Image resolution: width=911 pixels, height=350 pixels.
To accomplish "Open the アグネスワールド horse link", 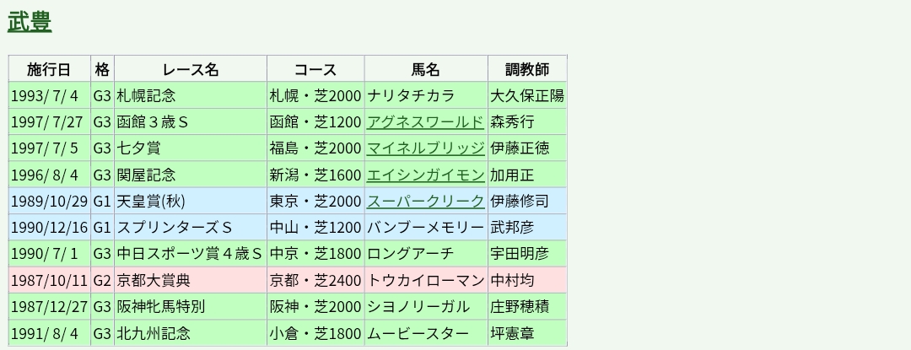I will click(x=425, y=122).
